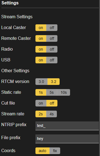Viewport: 100px width, 156px height.
Task: Turn off the USB stream
Action: 52,60
